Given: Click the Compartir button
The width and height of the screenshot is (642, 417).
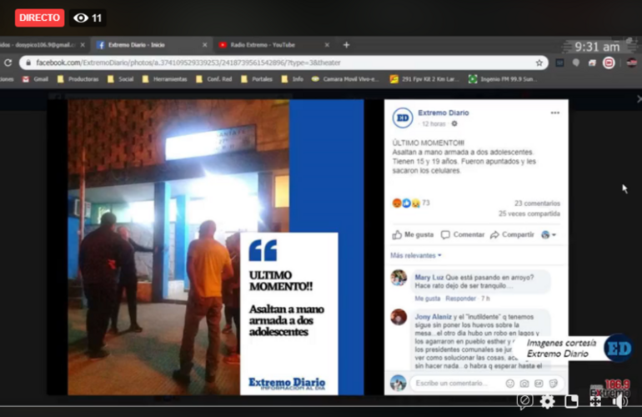Looking at the screenshot, I should click(x=512, y=234).
